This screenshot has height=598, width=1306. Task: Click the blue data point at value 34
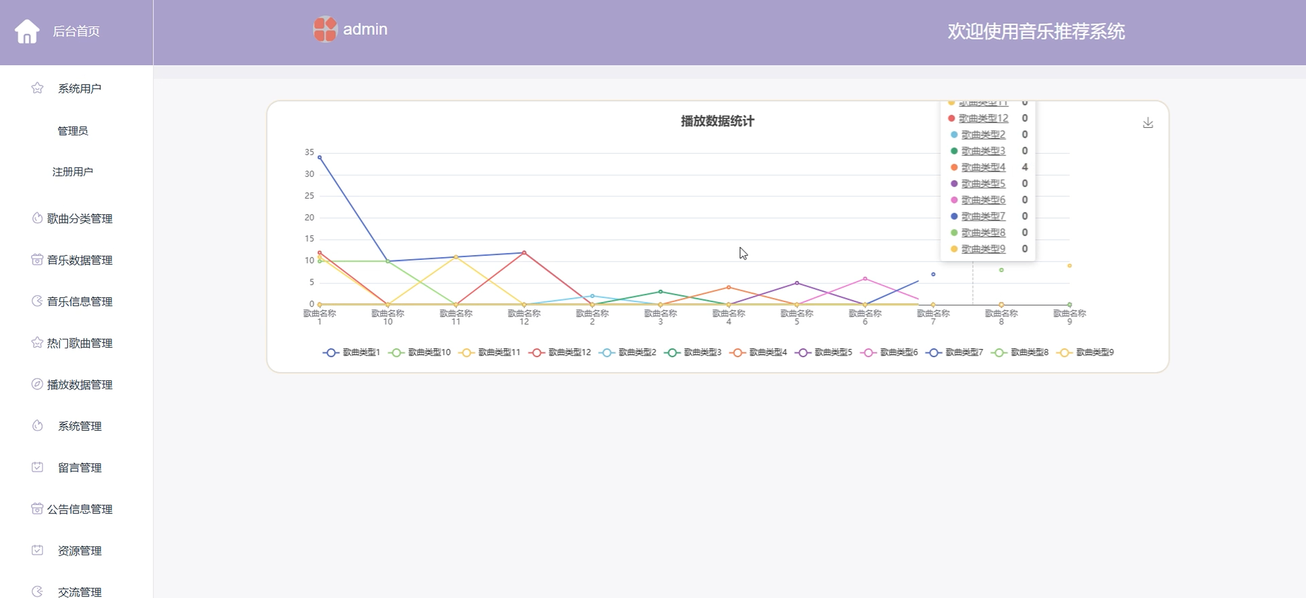319,157
